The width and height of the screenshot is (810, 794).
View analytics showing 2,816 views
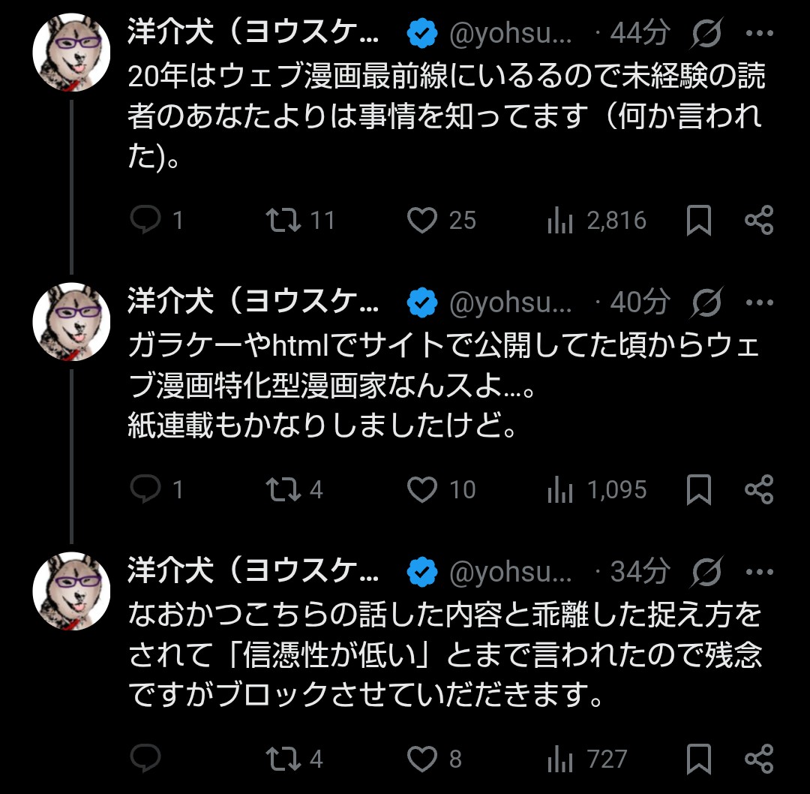pyautogui.click(x=561, y=220)
